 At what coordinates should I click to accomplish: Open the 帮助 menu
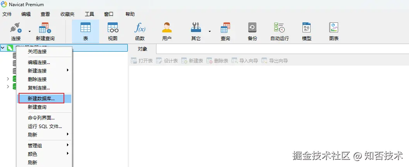130,14
